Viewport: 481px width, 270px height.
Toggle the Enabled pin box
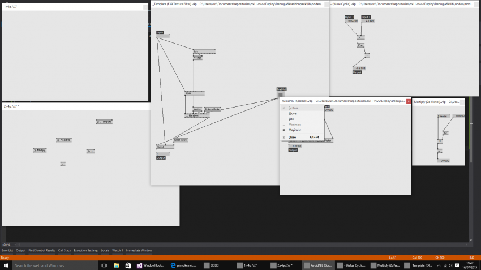coord(281,95)
